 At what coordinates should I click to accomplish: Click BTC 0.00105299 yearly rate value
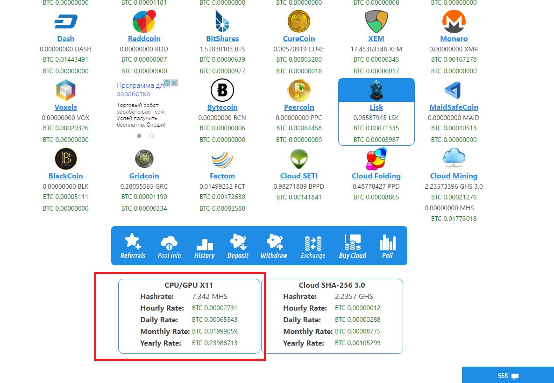[x=357, y=343]
